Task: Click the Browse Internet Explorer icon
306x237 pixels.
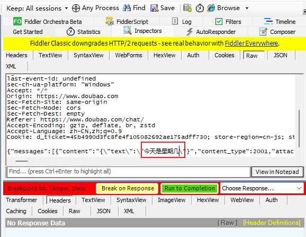Action: pyautogui.click(x=211, y=8)
